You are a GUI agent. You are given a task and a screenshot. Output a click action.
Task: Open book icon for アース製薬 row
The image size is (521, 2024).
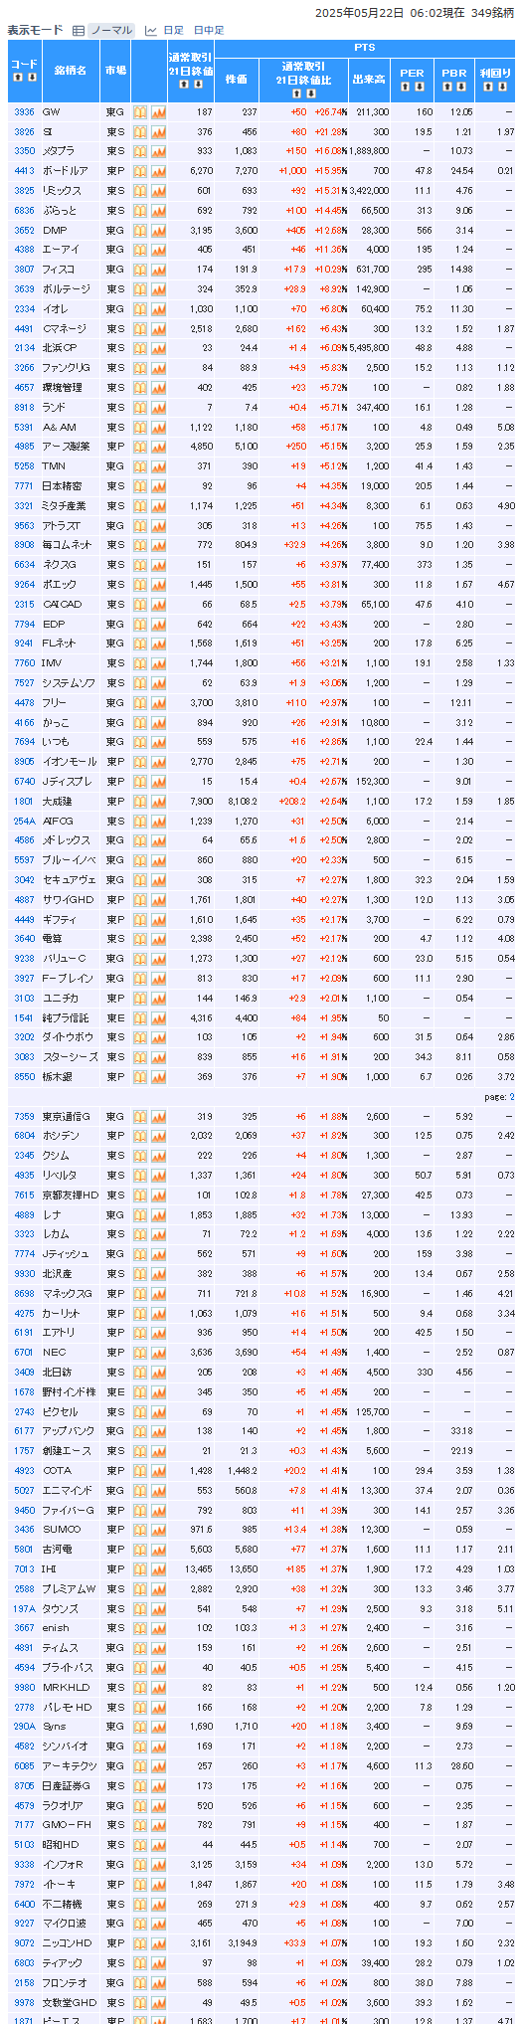[140, 447]
